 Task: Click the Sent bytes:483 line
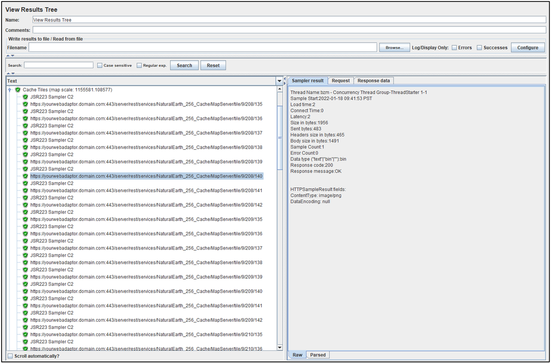click(x=306, y=129)
